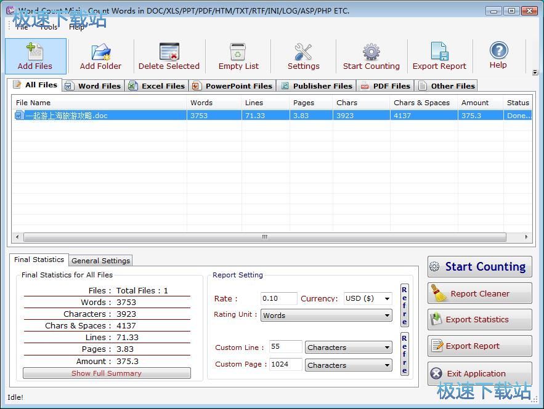Open the Custom Page Characters dropdown
Viewport: 544px width, 409px height.
pyautogui.click(x=387, y=365)
